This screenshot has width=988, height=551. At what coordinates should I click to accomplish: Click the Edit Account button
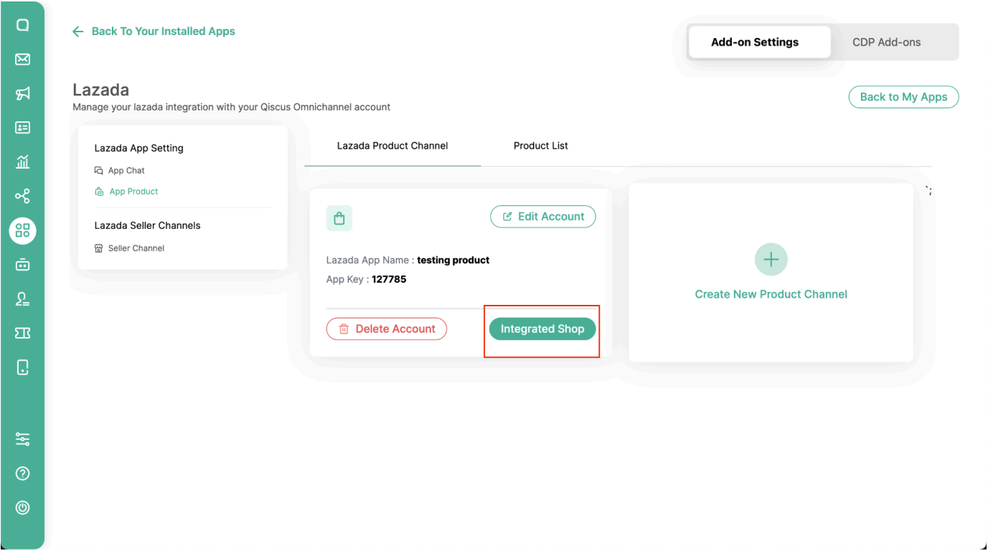[x=542, y=217]
